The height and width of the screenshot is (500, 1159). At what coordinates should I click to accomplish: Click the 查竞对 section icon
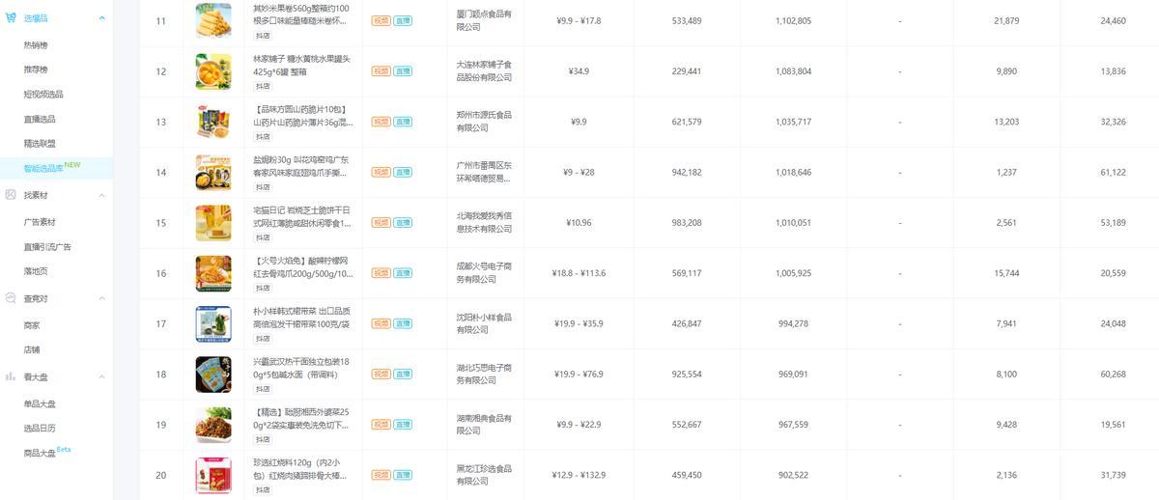(10, 299)
